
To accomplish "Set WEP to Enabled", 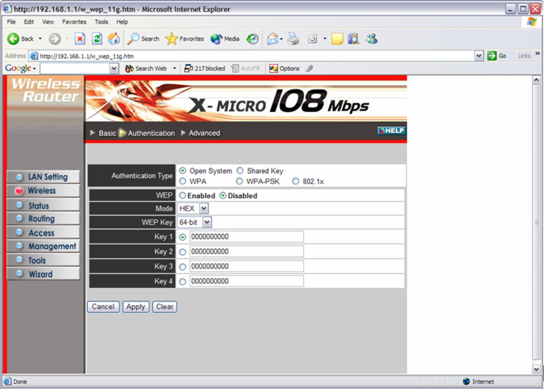I will click(182, 195).
